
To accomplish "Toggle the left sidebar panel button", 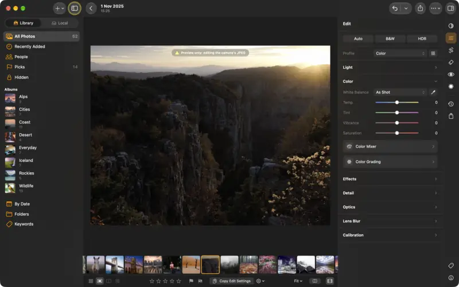I will (x=75, y=8).
